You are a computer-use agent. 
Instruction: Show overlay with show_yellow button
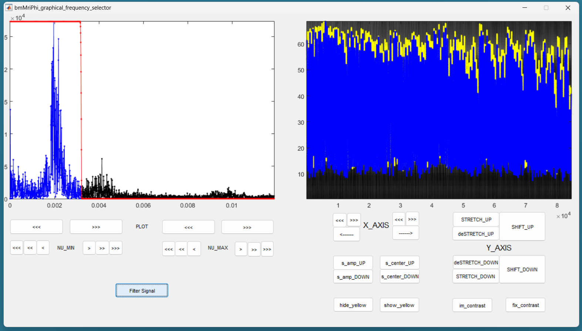coord(399,305)
